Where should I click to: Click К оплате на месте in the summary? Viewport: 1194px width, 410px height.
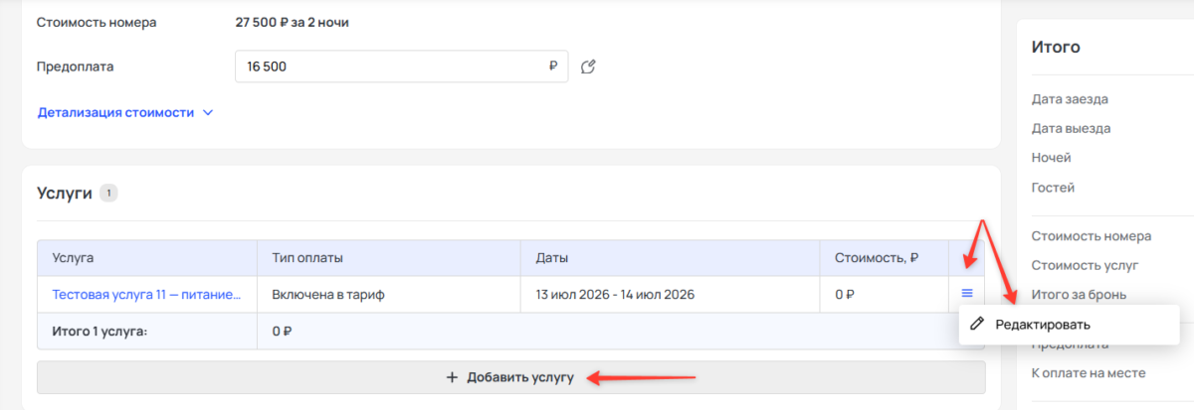pyautogui.click(x=1089, y=373)
